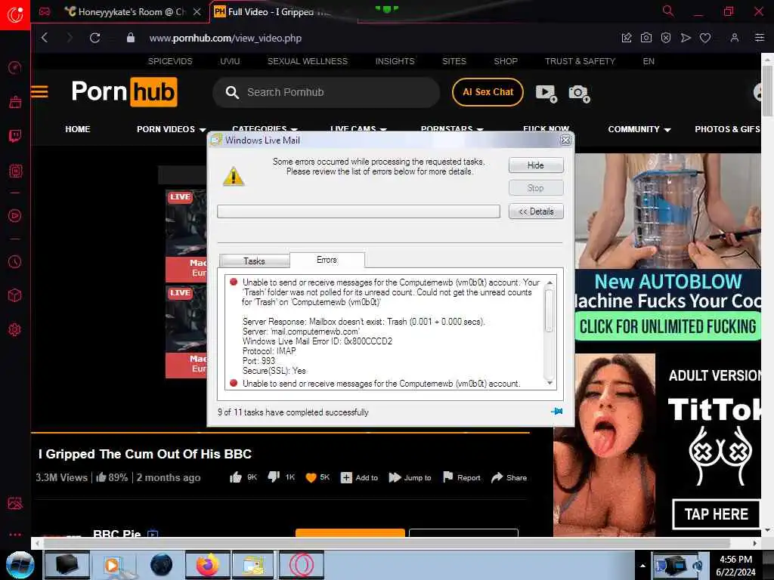
Task: Open the site's orange hamburger menu
Action: pyautogui.click(x=39, y=91)
